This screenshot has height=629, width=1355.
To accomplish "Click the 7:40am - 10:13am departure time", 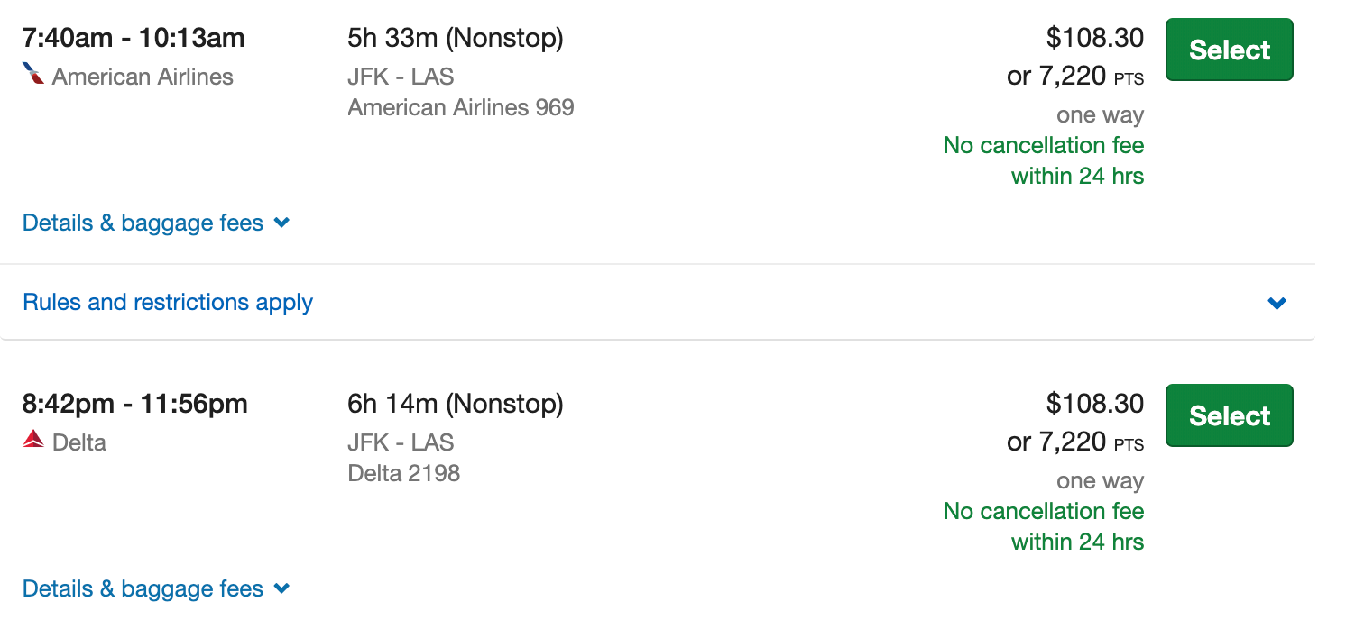I will (134, 38).
